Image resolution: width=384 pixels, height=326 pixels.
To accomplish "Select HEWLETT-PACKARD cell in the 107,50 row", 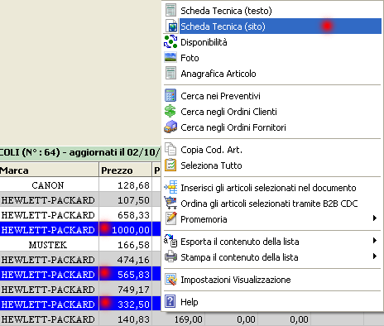I will [x=49, y=199].
